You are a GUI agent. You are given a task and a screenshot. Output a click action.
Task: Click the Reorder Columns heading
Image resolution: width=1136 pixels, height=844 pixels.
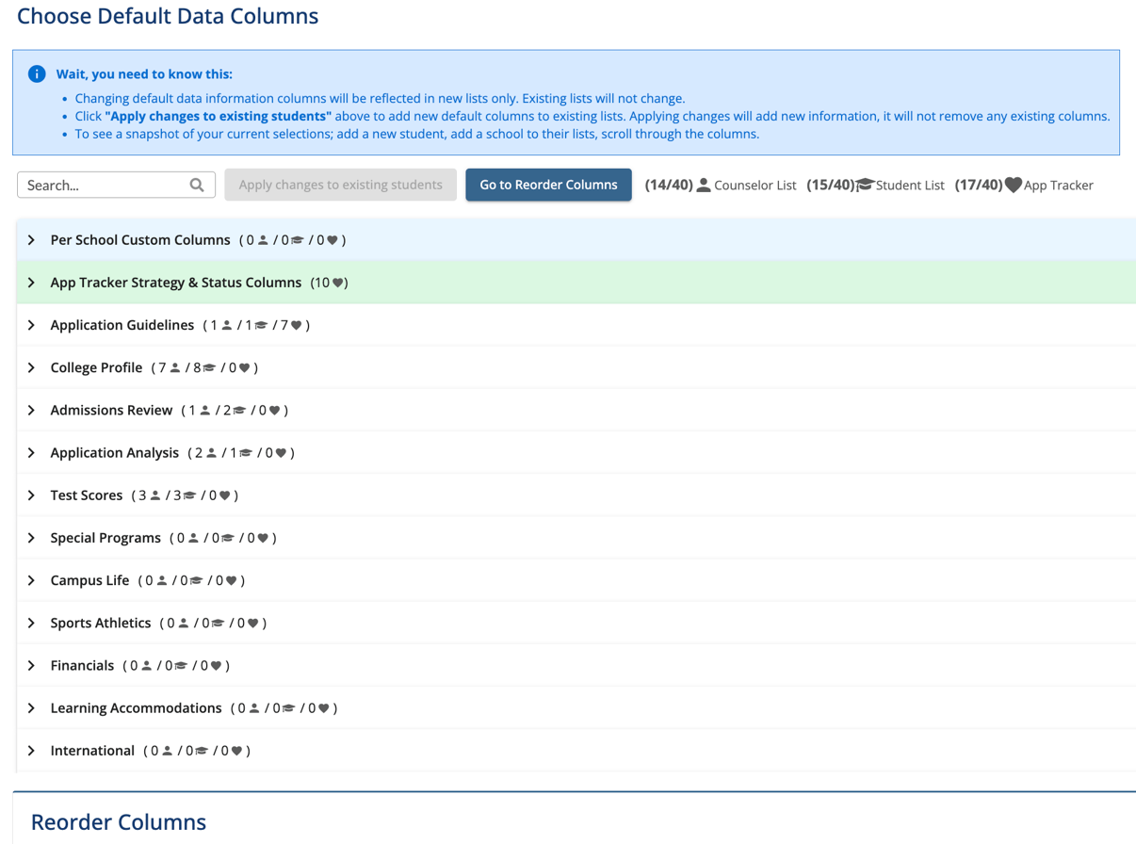pos(119,821)
